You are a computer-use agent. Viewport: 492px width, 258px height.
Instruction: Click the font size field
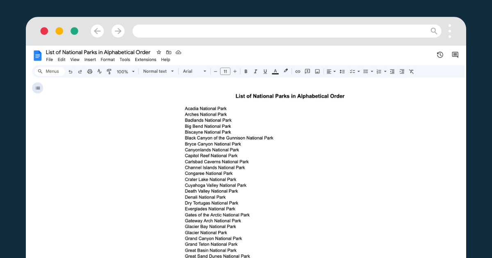coord(225,72)
